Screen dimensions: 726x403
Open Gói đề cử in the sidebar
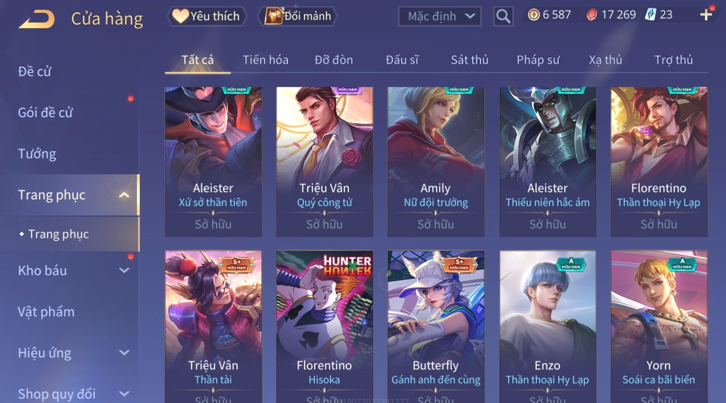pos(45,112)
